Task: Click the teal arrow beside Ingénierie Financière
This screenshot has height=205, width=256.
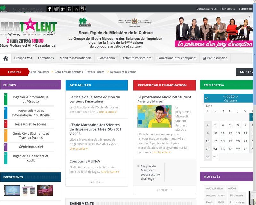Action: point(6,158)
